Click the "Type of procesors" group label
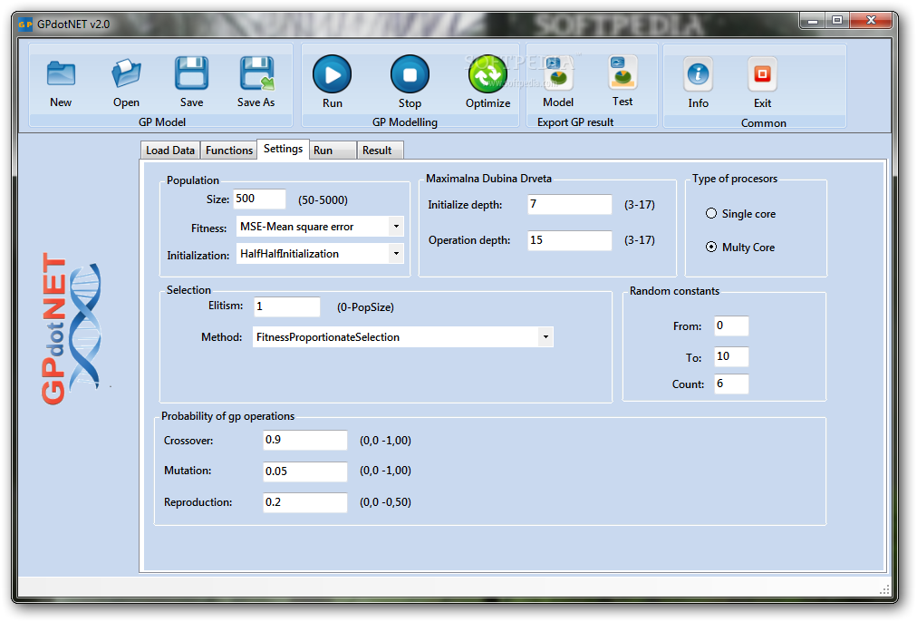 (735, 179)
